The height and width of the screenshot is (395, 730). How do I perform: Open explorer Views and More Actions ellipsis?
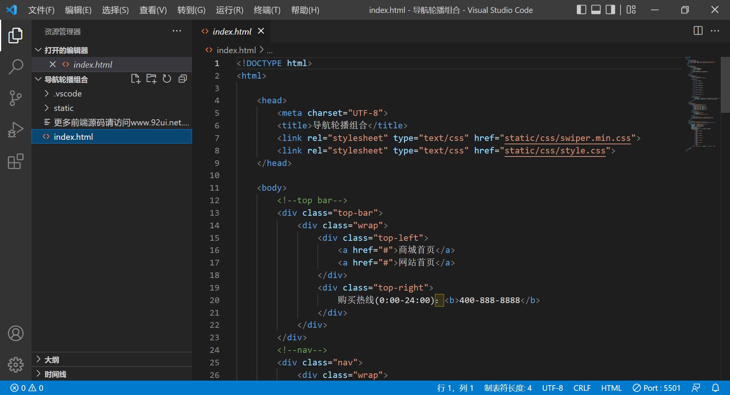[x=177, y=31]
